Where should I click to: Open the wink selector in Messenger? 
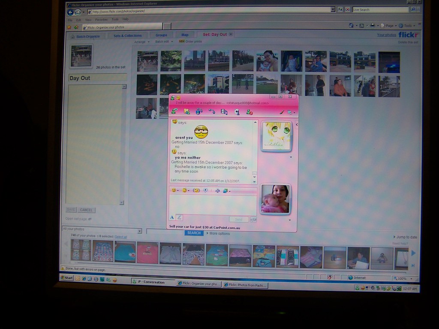[x=186, y=190]
